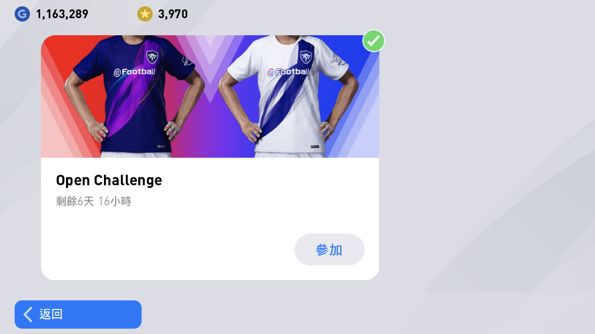Tap the gold star coin icon
595x334 pixels.
click(145, 14)
